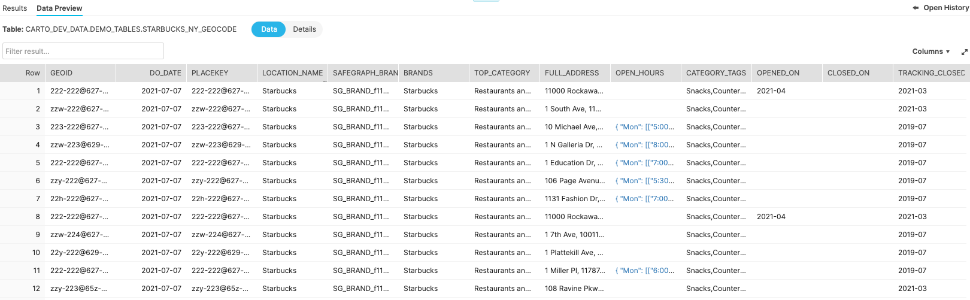Image resolution: width=970 pixels, height=300 pixels.
Task: Click the OPENED_ON value in row 8
Action: [x=771, y=217]
